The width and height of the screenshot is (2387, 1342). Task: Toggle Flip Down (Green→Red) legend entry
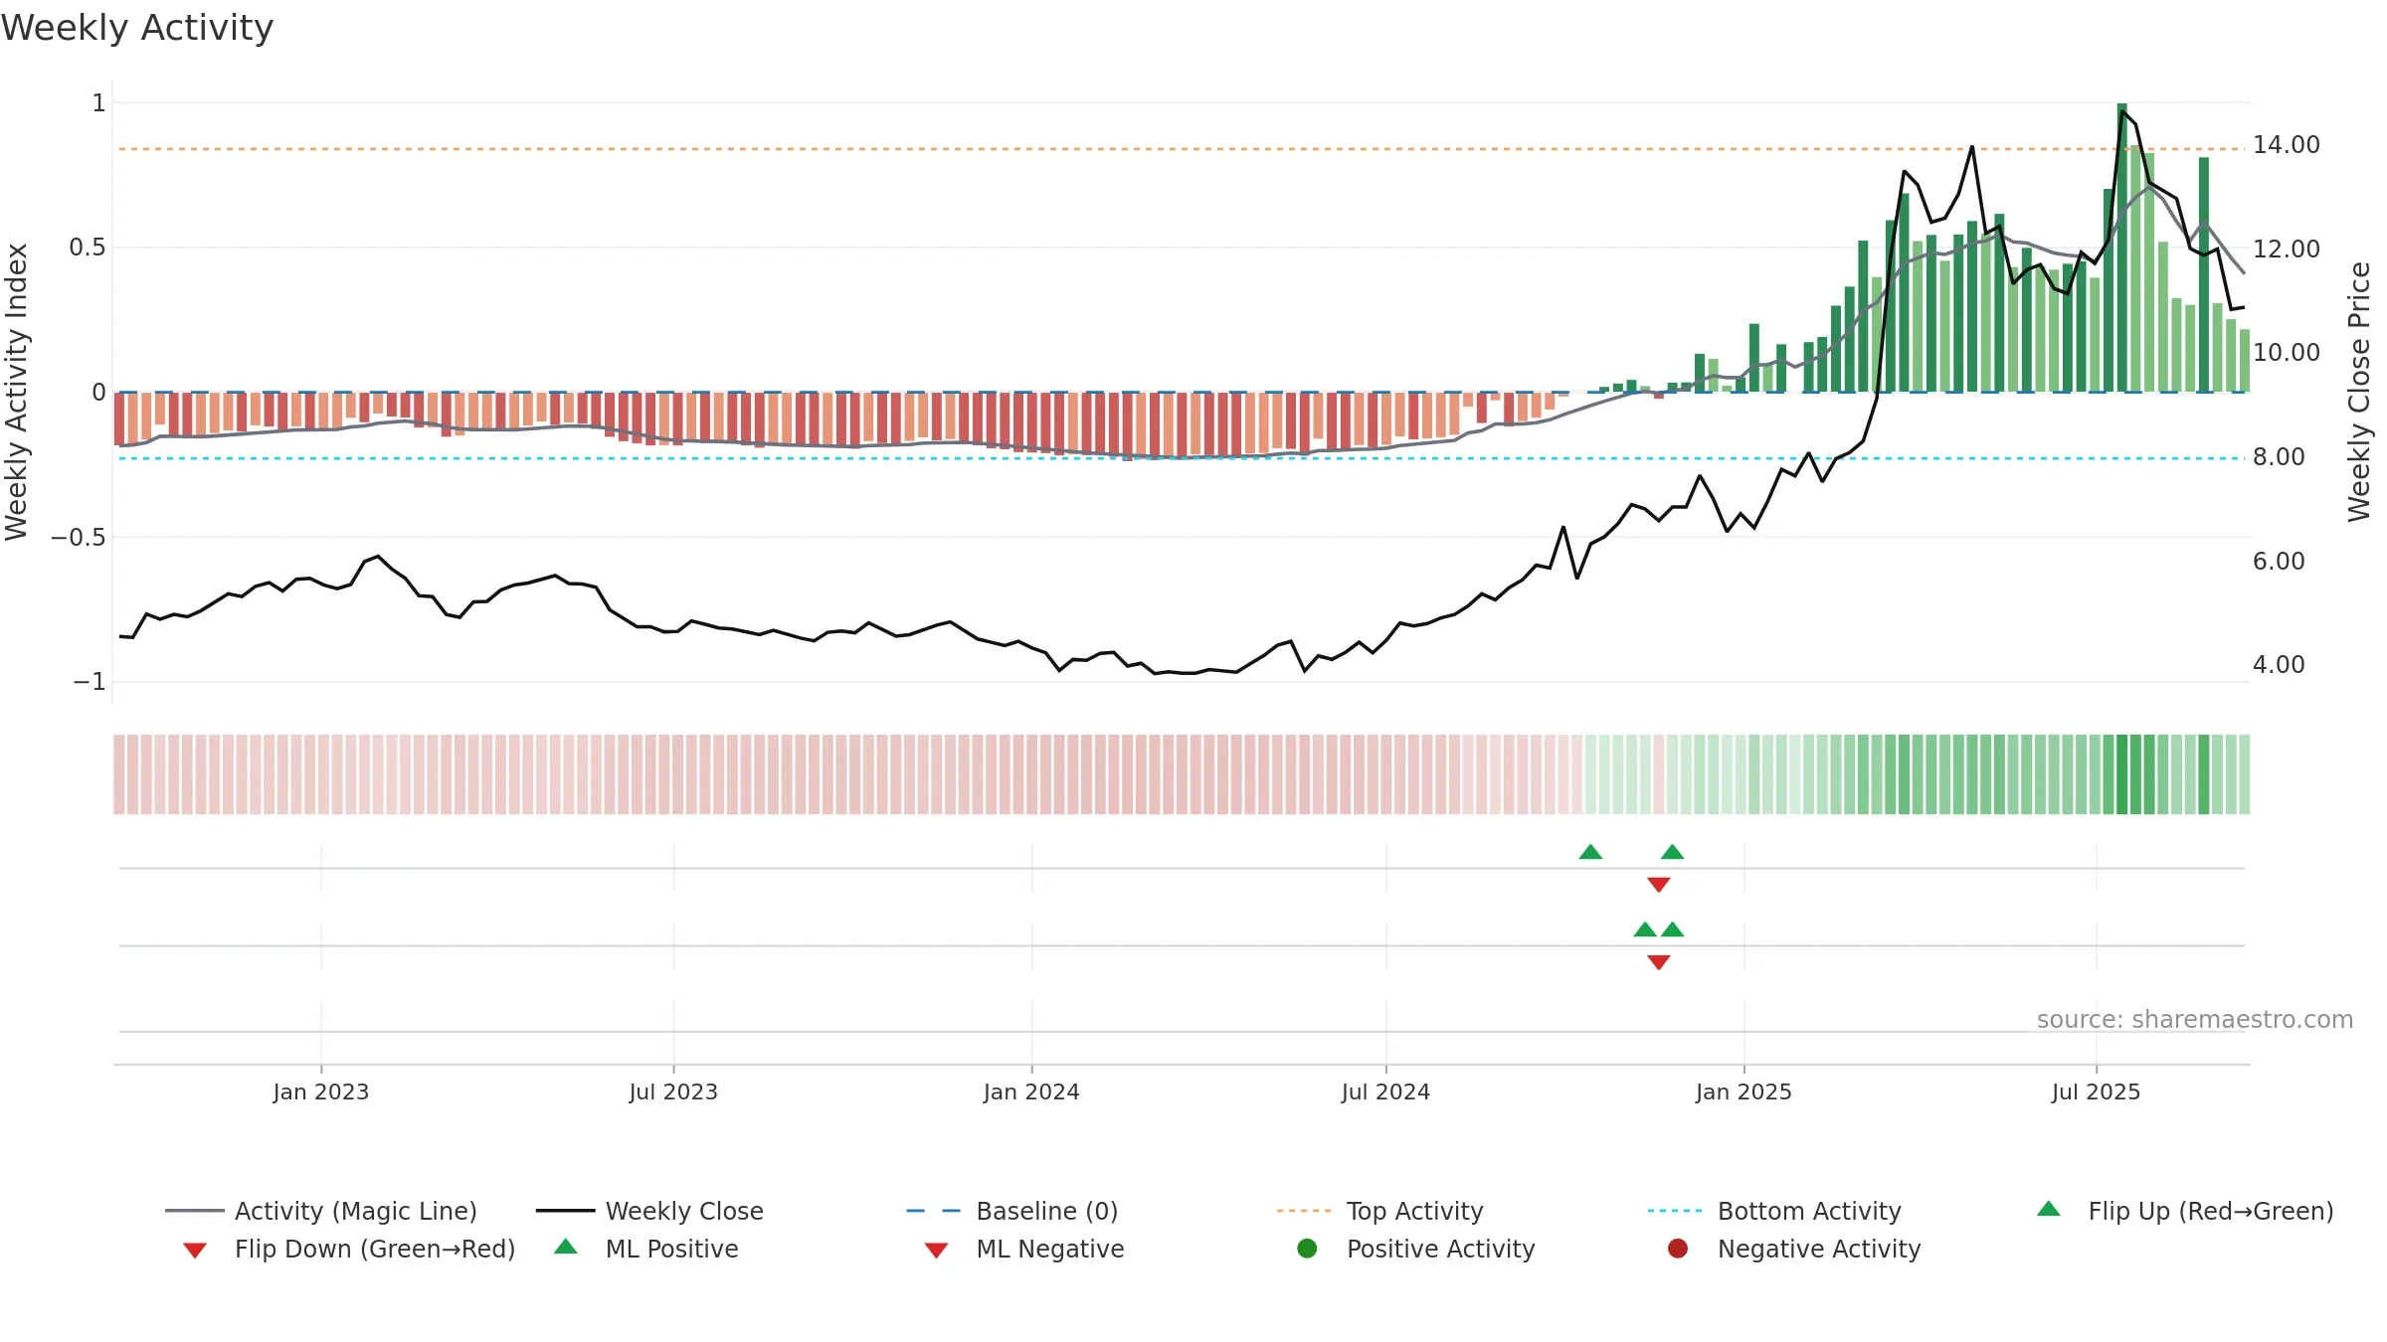(349, 1249)
